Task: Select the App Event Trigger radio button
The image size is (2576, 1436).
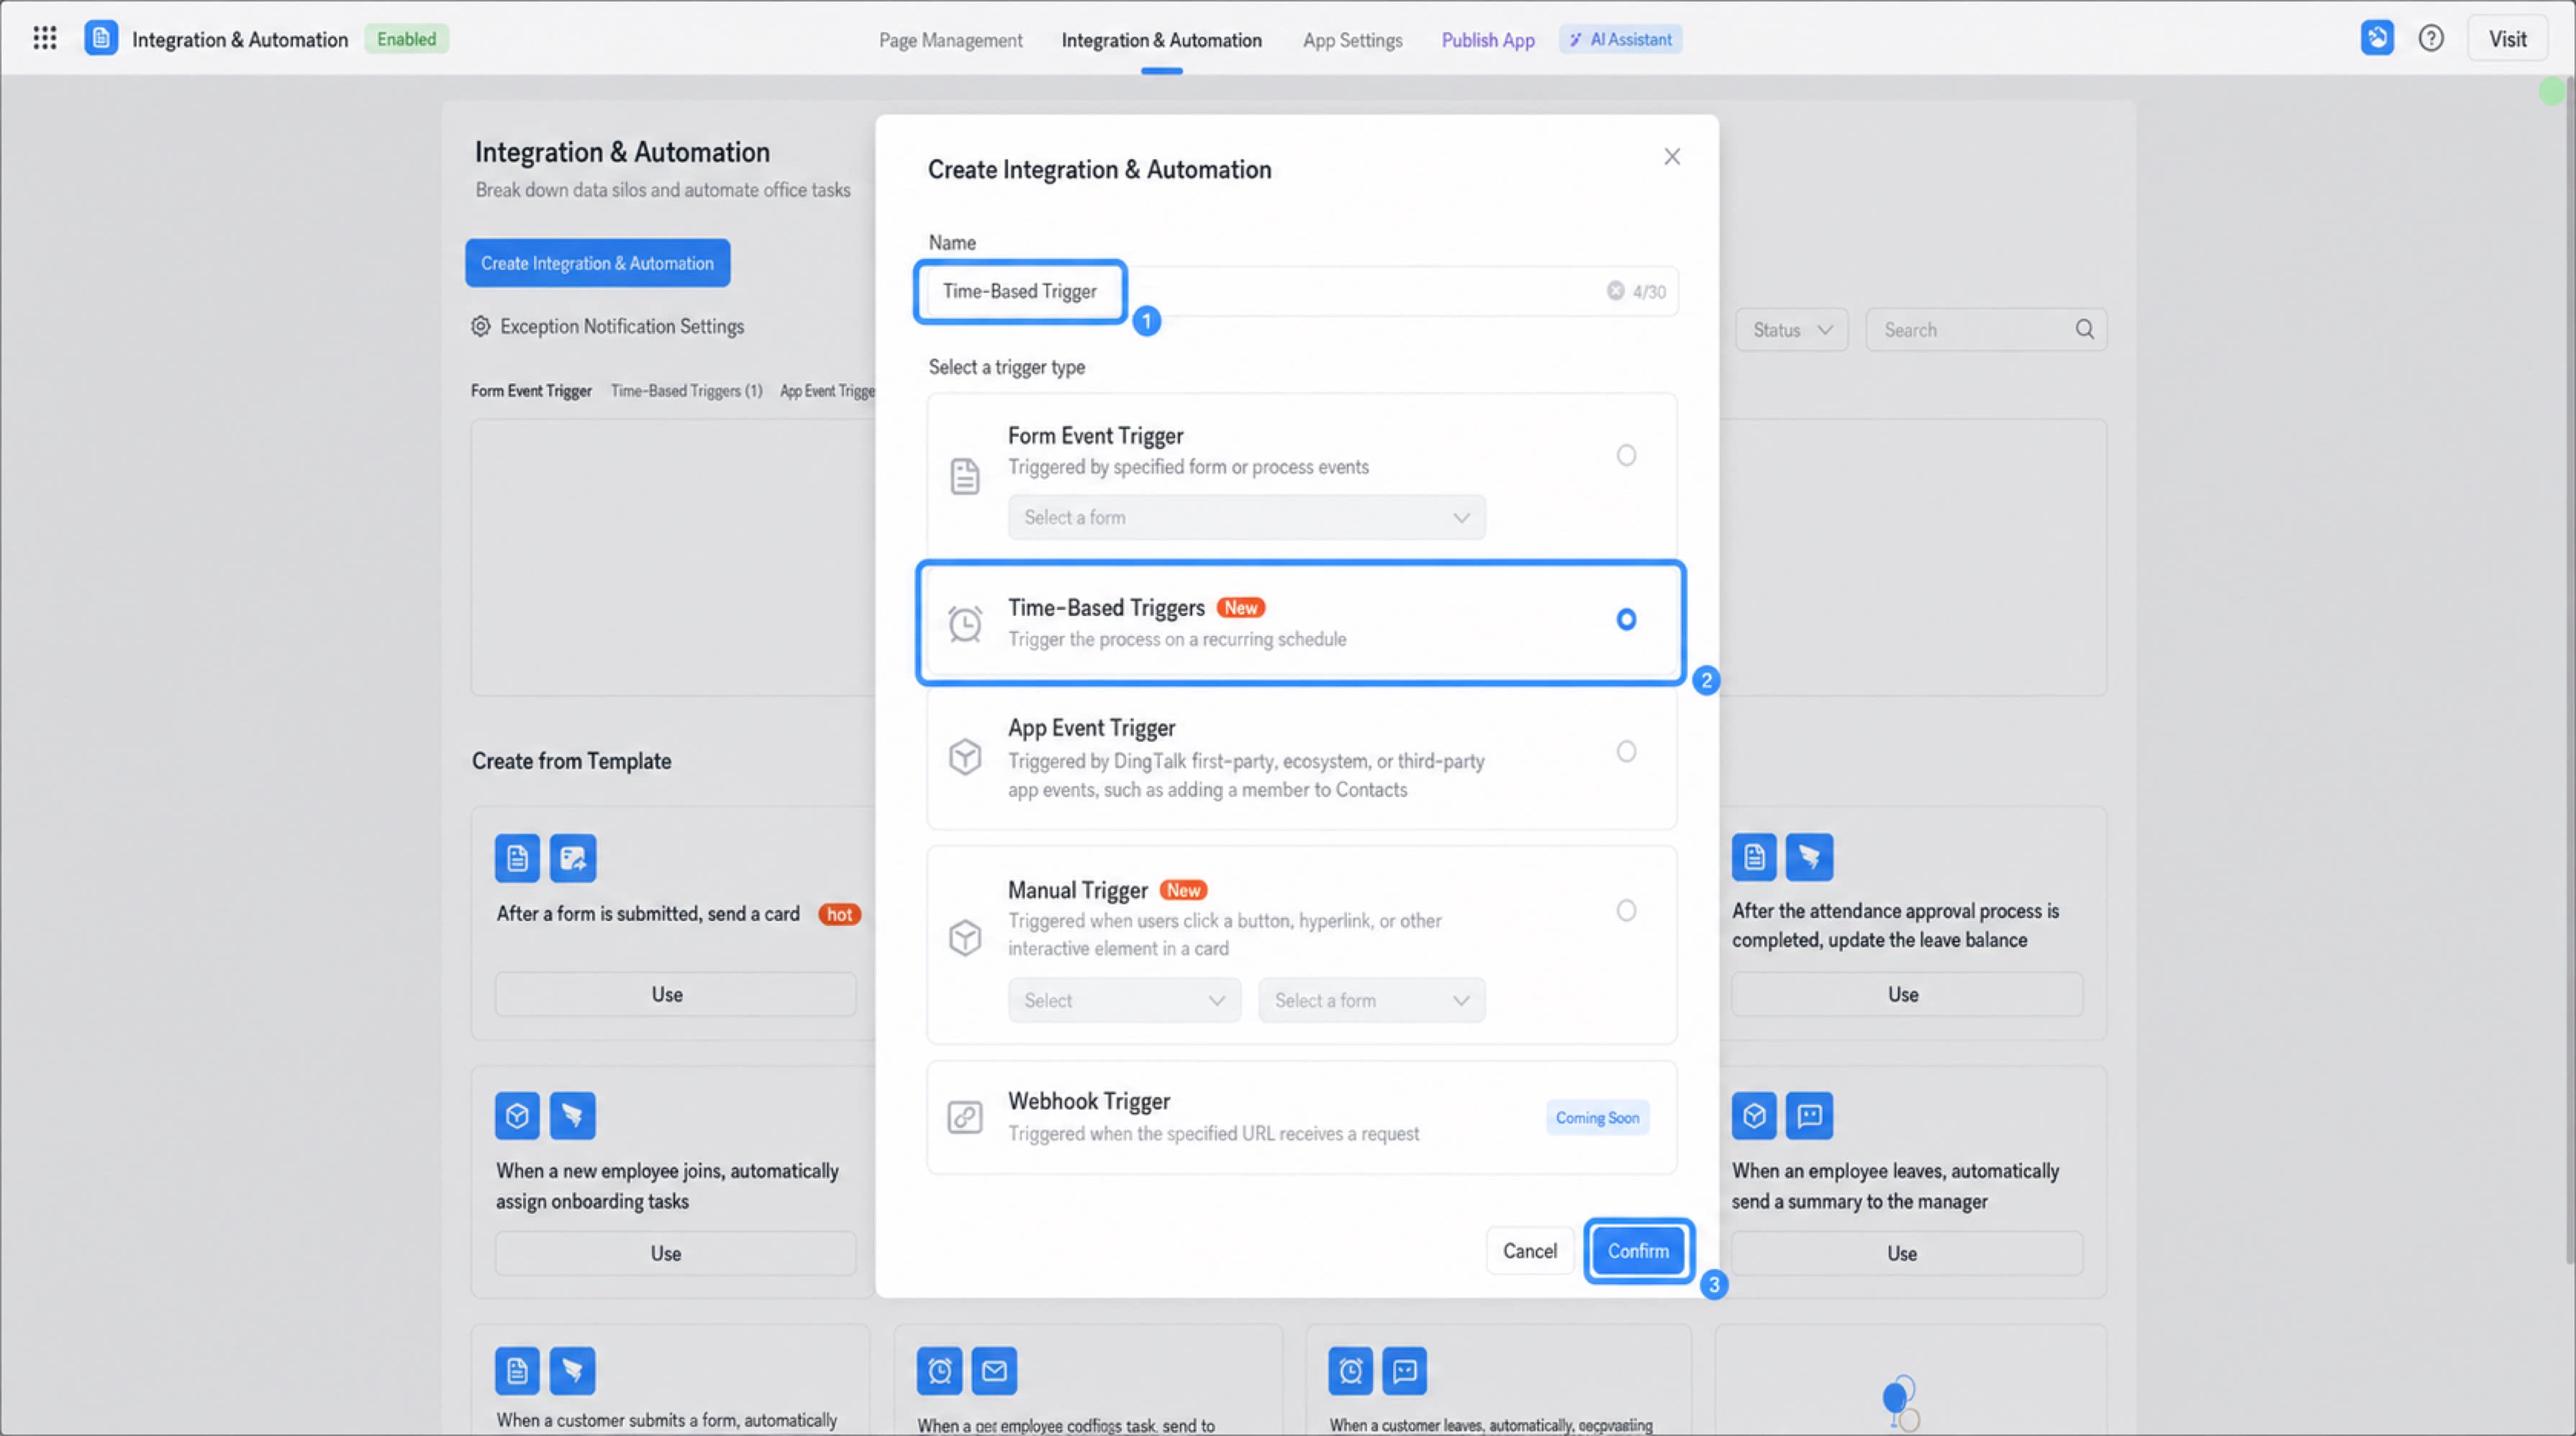Action: click(1626, 751)
